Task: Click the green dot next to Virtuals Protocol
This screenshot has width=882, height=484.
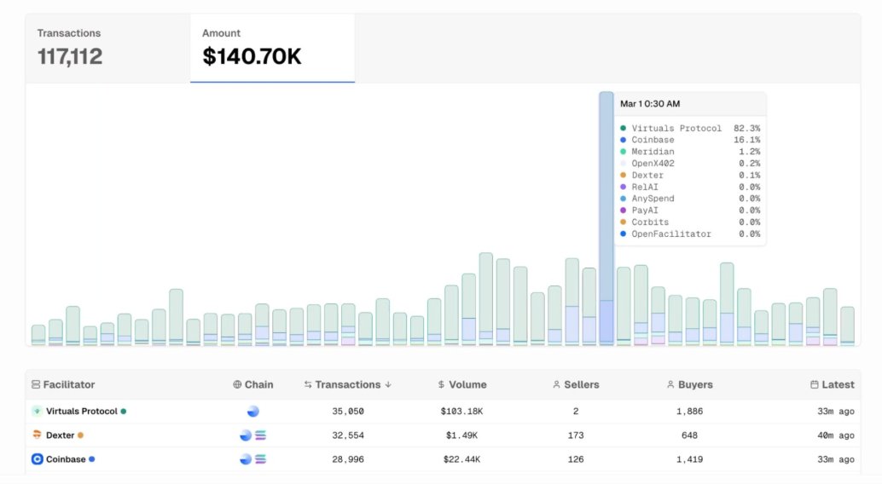Action: point(124,412)
